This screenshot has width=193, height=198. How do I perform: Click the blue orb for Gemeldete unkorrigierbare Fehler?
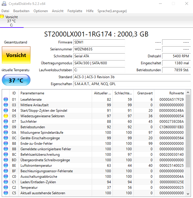(x=6, y=149)
